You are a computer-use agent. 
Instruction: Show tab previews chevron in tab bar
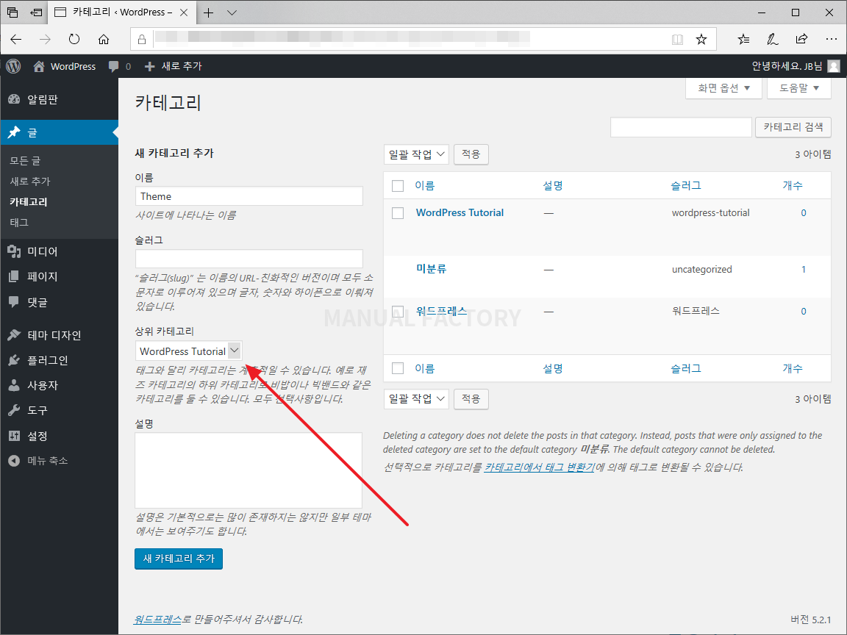tap(232, 12)
